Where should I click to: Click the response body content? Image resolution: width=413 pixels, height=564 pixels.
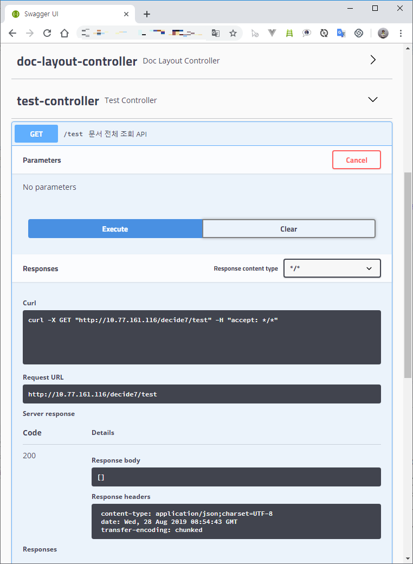click(236, 477)
